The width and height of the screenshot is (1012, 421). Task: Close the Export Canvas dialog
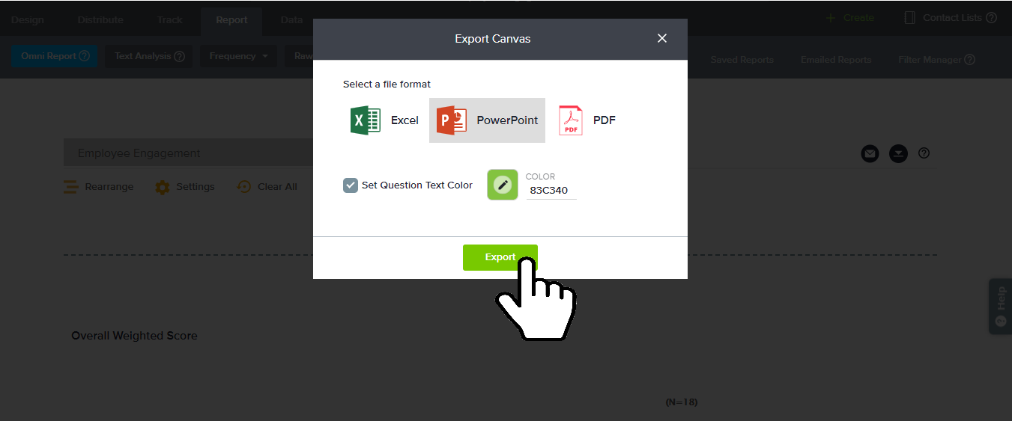pos(661,38)
